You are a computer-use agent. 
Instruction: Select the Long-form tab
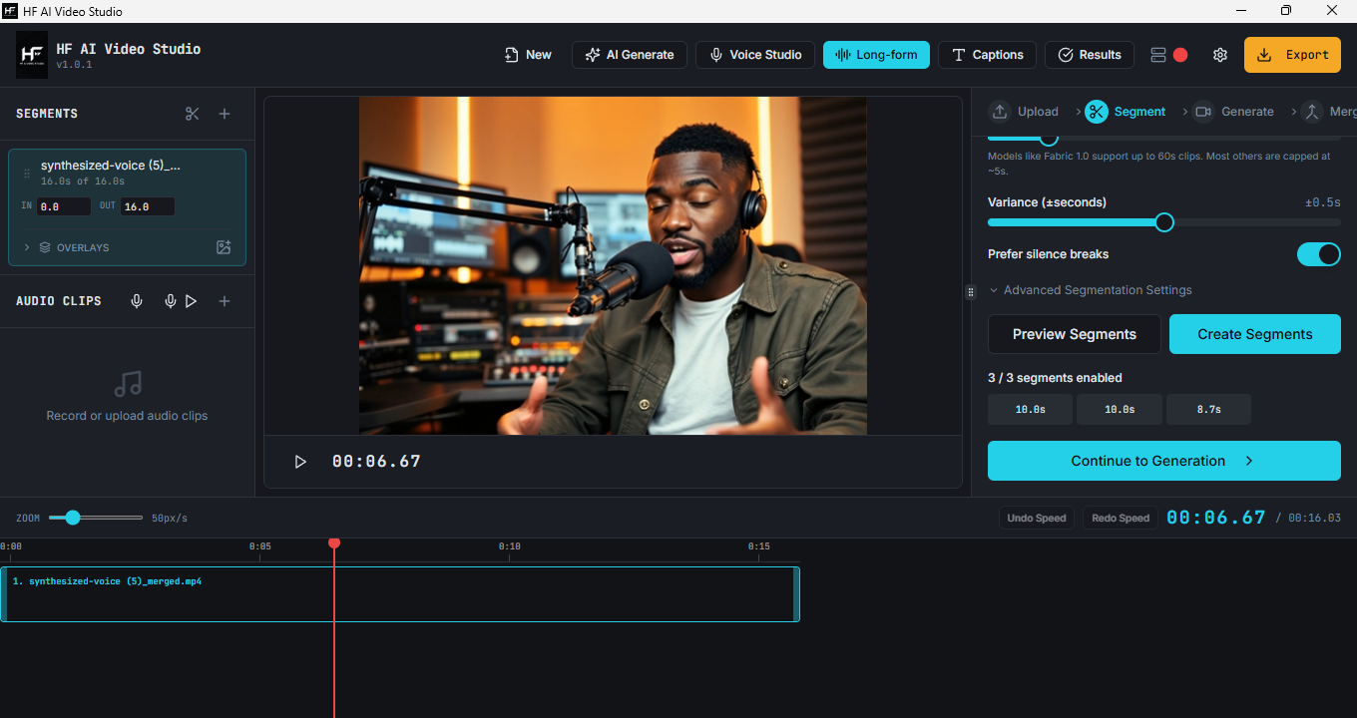pos(876,55)
